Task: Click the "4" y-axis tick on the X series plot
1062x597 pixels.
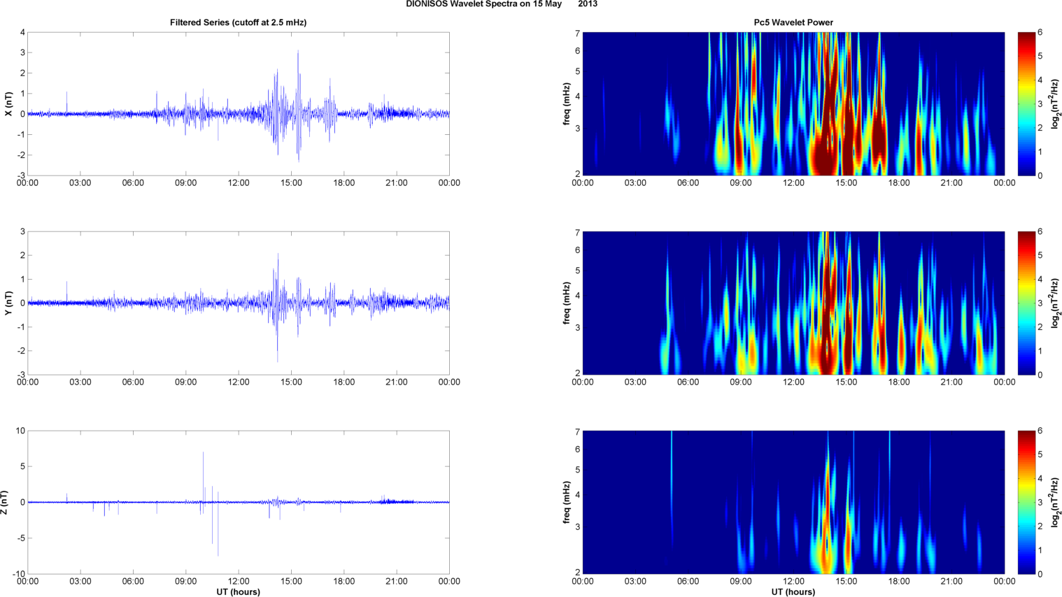Action: pos(22,33)
